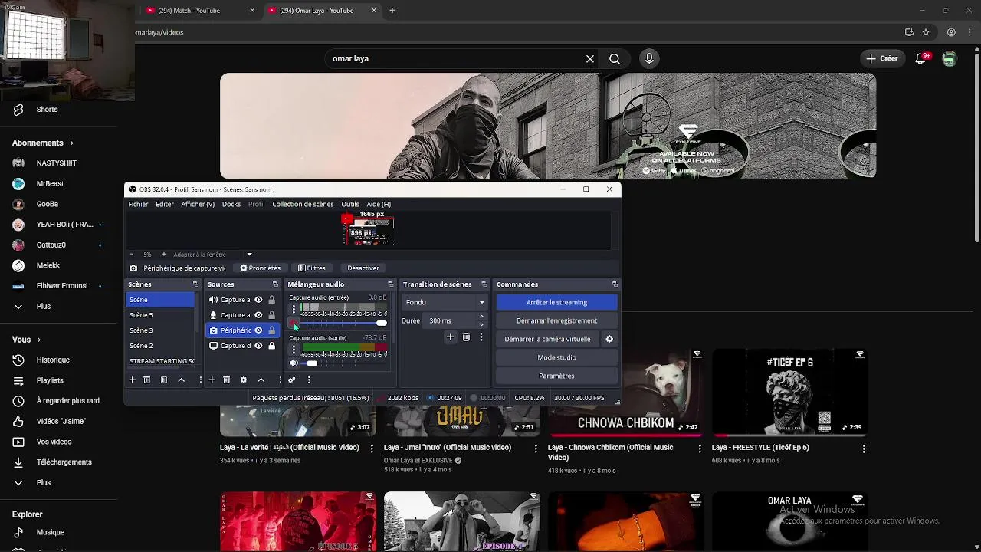Toggle visibility of the speaker Capture source
Screen dimensions: 981x552
tap(258, 300)
